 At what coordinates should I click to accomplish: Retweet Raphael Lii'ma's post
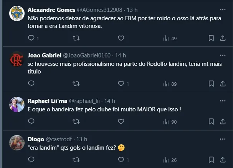pos(76,122)
